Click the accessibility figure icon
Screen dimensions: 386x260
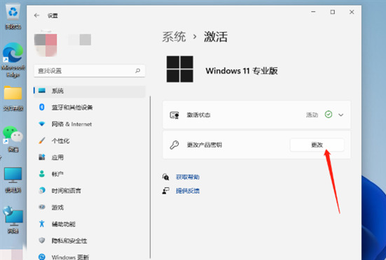42,224
